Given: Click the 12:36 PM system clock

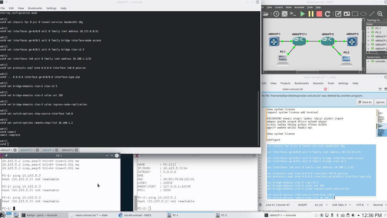Looking at the screenshot, I should 371,215.
